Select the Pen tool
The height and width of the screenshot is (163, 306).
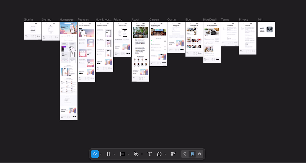click(136, 154)
